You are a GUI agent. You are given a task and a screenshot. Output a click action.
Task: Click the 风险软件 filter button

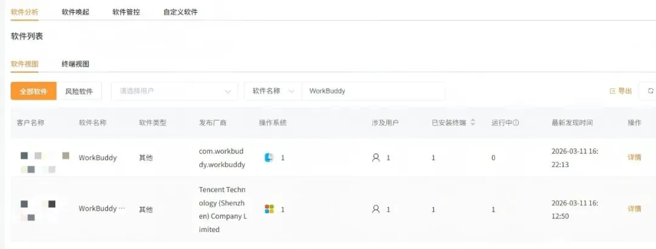pyautogui.click(x=79, y=91)
